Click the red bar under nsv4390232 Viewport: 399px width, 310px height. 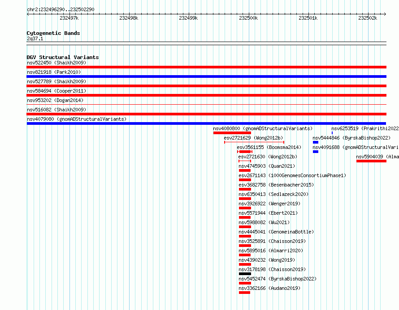point(245,264)
